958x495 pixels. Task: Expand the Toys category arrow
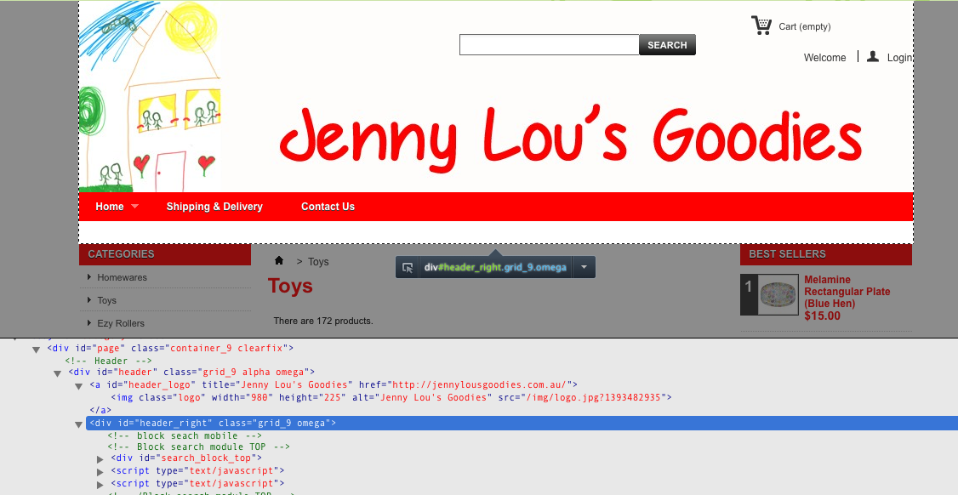pyautogui.click(x=90, y=300)
